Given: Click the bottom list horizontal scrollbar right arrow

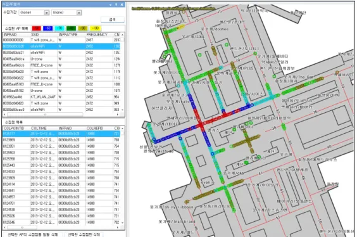Looking at the screenshot, I should tap(118, 227).
